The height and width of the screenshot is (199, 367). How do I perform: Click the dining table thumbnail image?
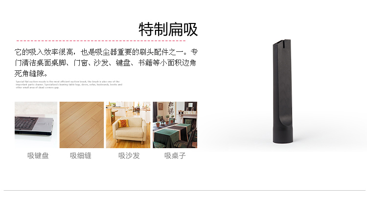175,125
